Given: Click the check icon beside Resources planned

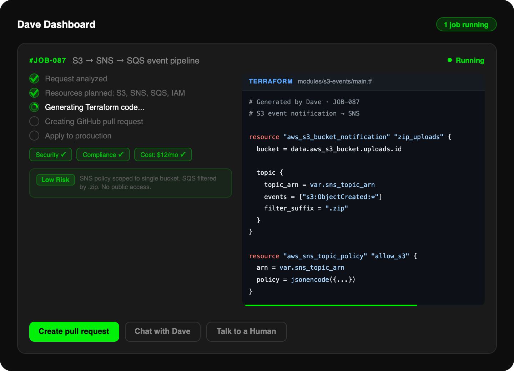Looking at the screenshot, I should [x=34, y=93].
